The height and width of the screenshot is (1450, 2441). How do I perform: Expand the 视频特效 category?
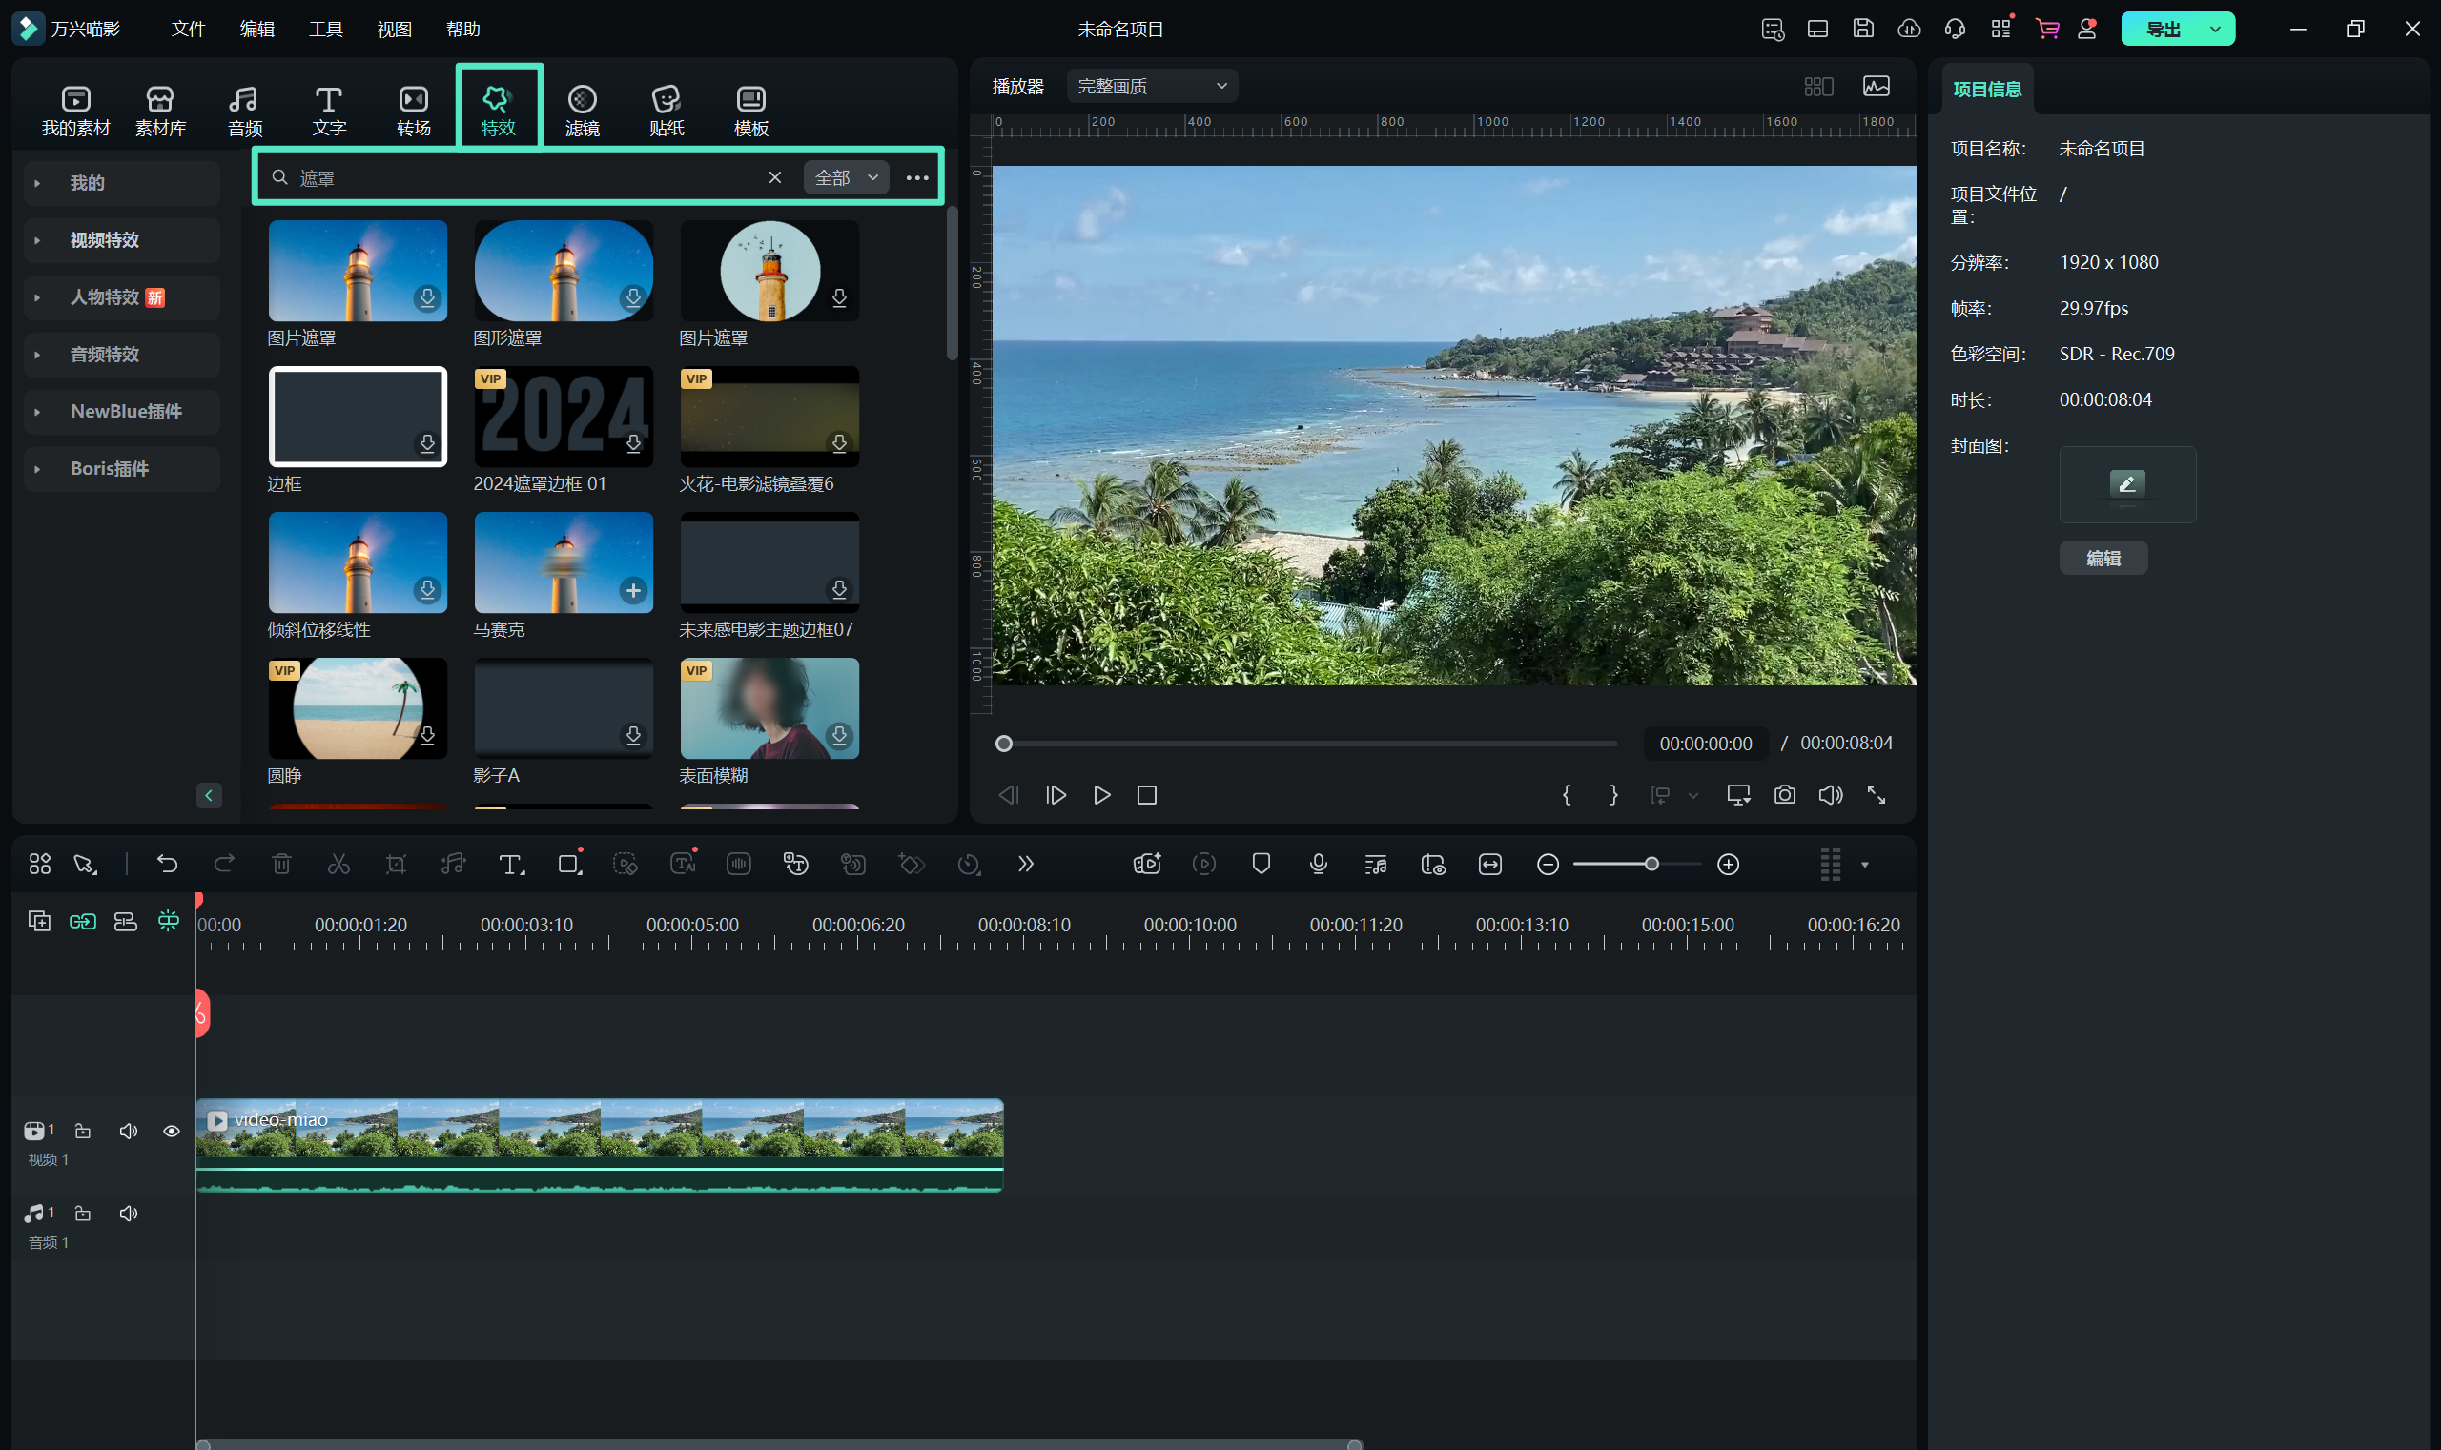tap(105, 239)
